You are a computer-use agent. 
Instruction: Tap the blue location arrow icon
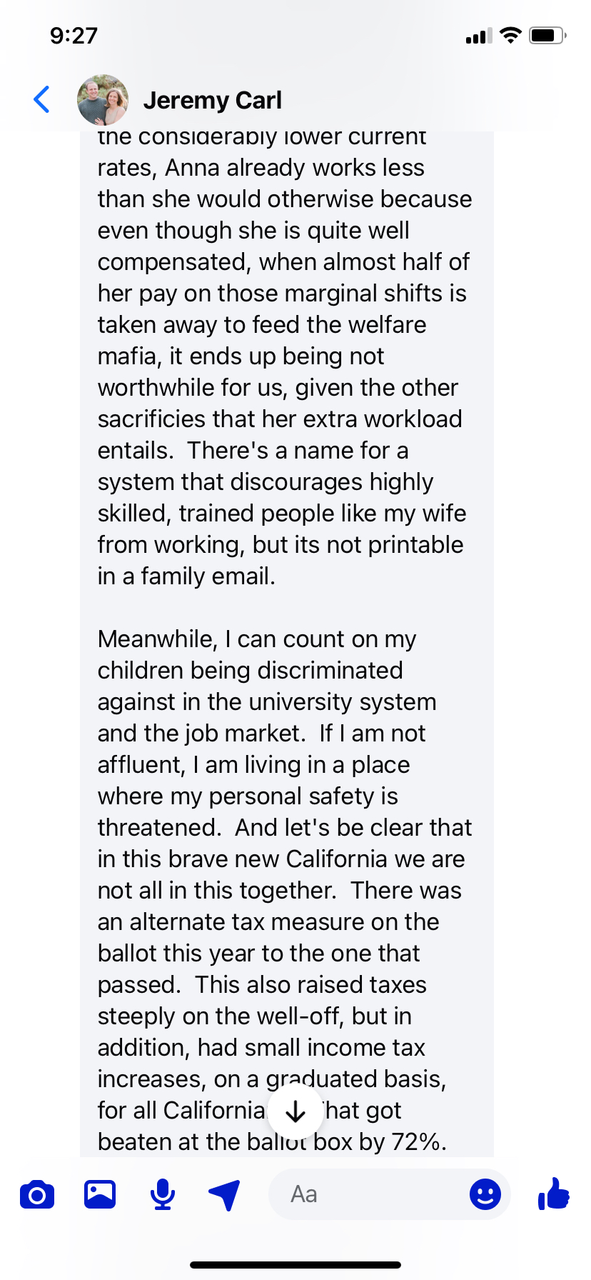[x=224, y=1194]
